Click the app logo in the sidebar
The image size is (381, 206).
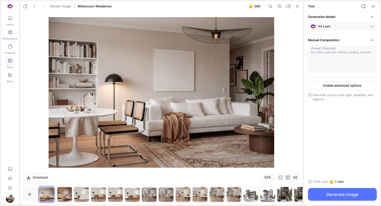pyautogui.click(x=10, y=6)
